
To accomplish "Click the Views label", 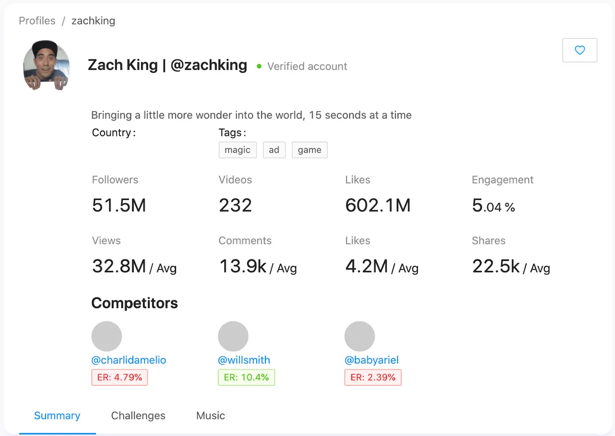I will point(106,241).
